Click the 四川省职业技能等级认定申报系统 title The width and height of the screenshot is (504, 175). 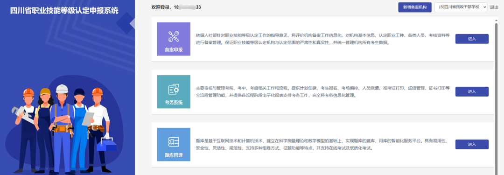point(64,11)
